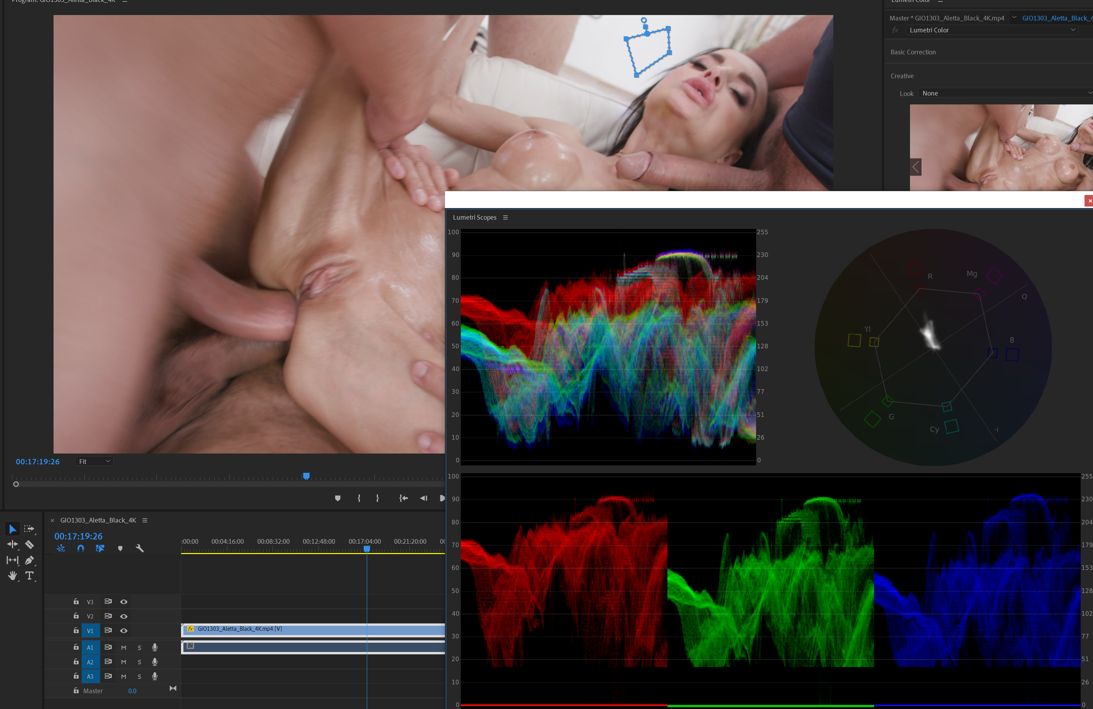Select the Pen tool
Viewport: 1093px width, 709px height.
29,560
